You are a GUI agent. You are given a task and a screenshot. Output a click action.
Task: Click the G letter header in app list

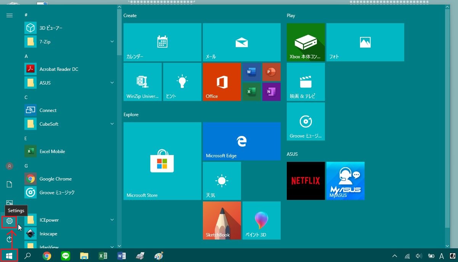coord(26,166)
